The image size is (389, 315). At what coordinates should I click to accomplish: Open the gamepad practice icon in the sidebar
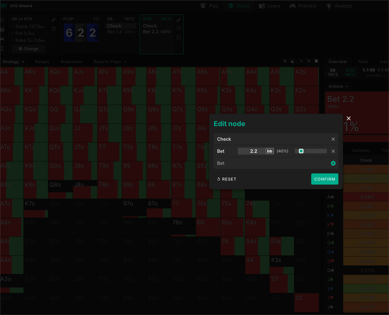pos(2,39)
